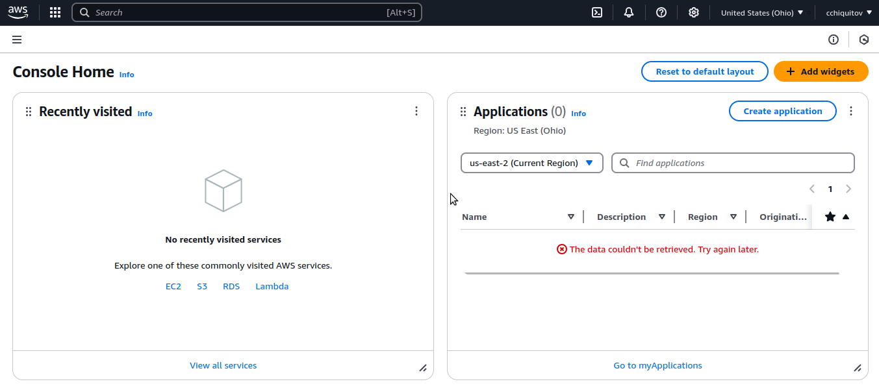Click the hexagon icon beside the info icon
The width and height of the screenshot is (879, 386).
[864, 40]
